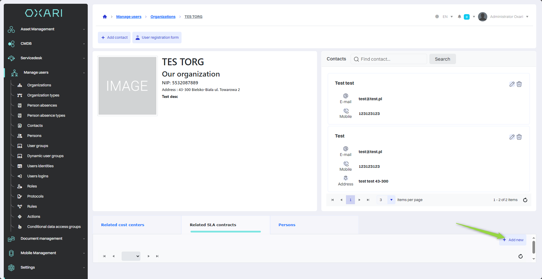Screen dimensions: 542x279
Task: Expand the Asset Management menu
Action: tap(46, 29)
